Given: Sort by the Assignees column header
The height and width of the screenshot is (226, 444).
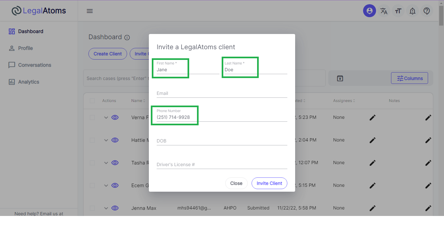Looking at the screenshot, I should tap(344, 101).
